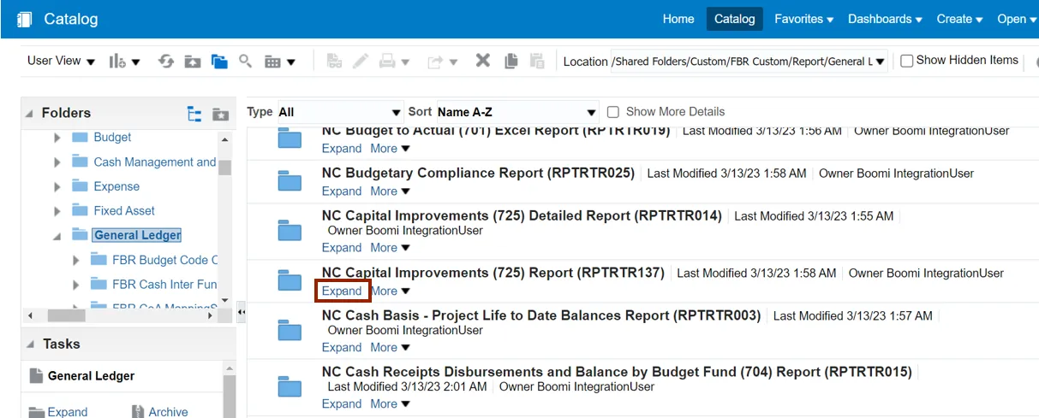Click the Up folder toolbar icon
The width and height of the screenshot is (1039, 418).
pos(193,61)
